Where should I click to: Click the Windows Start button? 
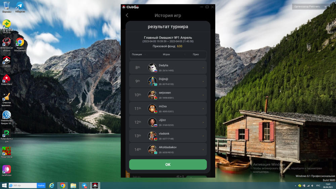tap(4, 186)
